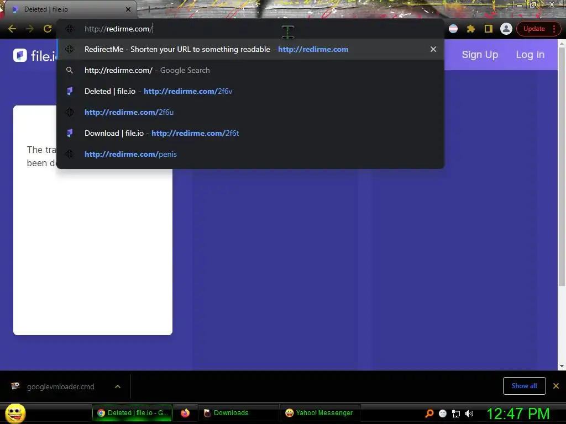Open the smiley Start button
The width and height of the screenshot is (566, 424).
pos(15,413)
